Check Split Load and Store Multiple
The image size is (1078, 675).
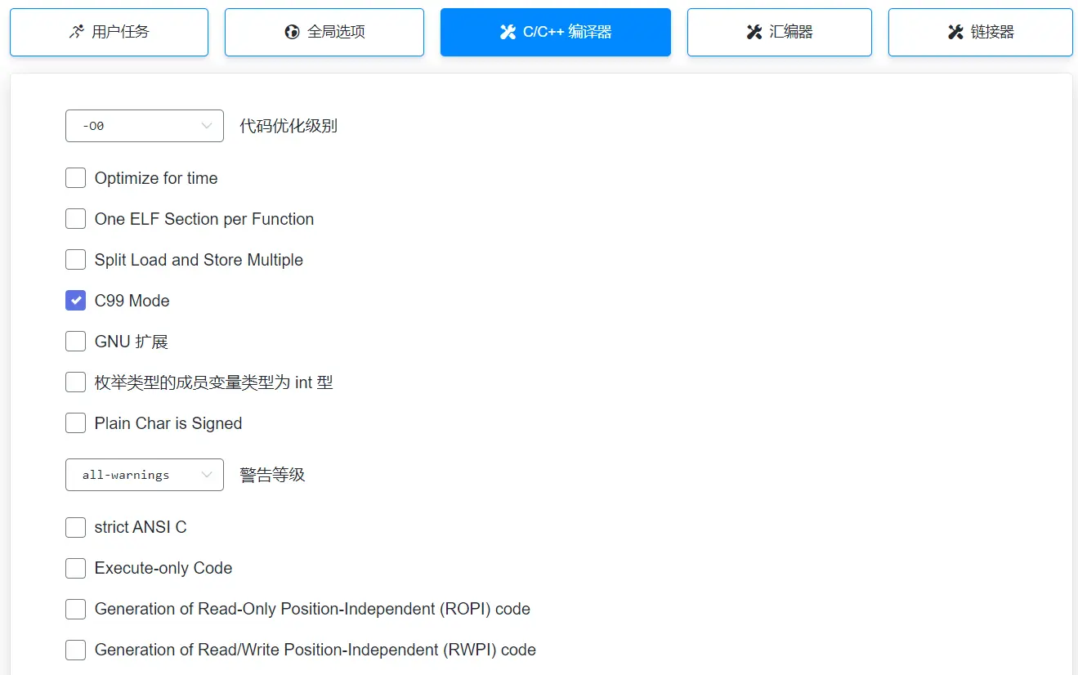click(75, 259)
